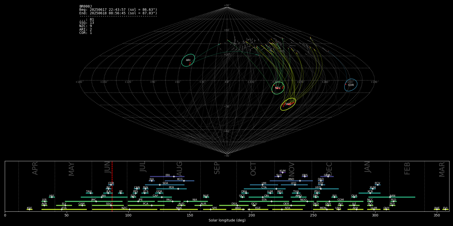Click the AAN shower bar on the timeline
The width and height of the screenshot is (453, 226).
coord(392,197)
